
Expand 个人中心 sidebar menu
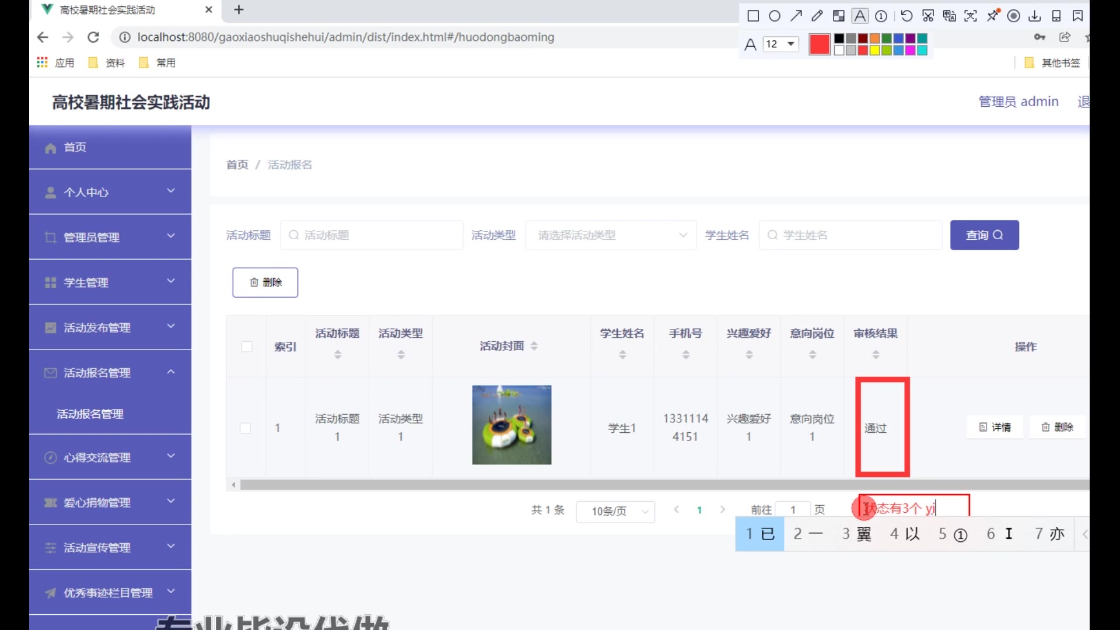pyautogui.click(x=110, y=192)
